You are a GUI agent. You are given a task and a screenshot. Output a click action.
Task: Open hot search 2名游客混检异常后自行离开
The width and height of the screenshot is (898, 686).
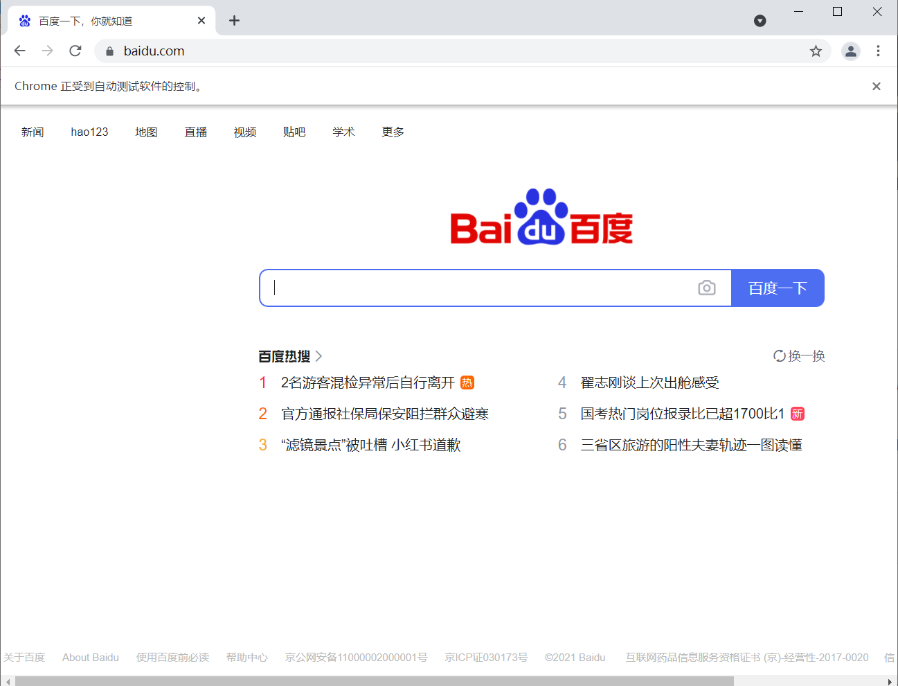click(x=368, y=382)
